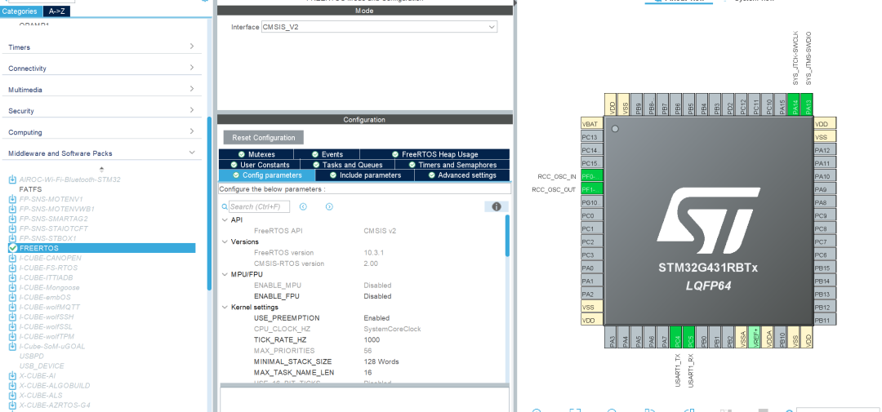Viewport: 882px width, 412px height.
Task: Switch to the Mutexes tab
Action: 256,154
